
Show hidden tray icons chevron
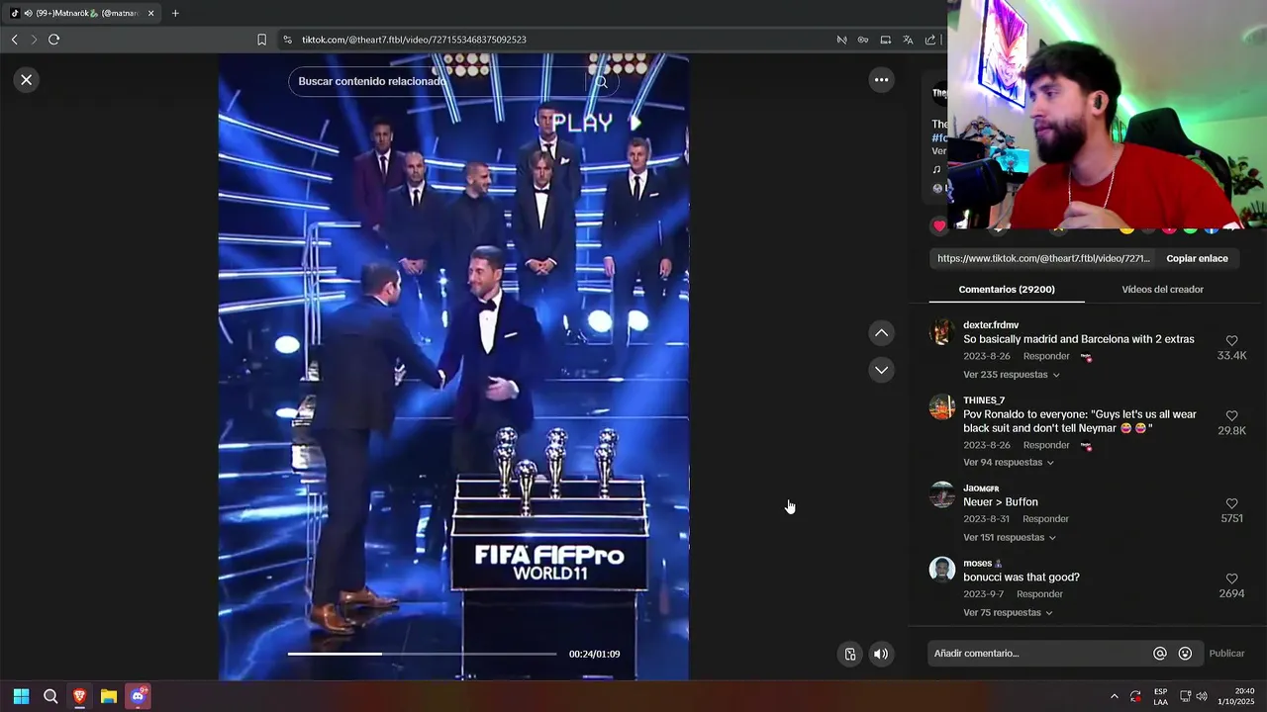click(x=1114, y=696)
